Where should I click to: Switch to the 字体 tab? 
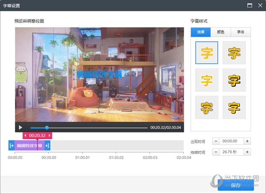241,32
